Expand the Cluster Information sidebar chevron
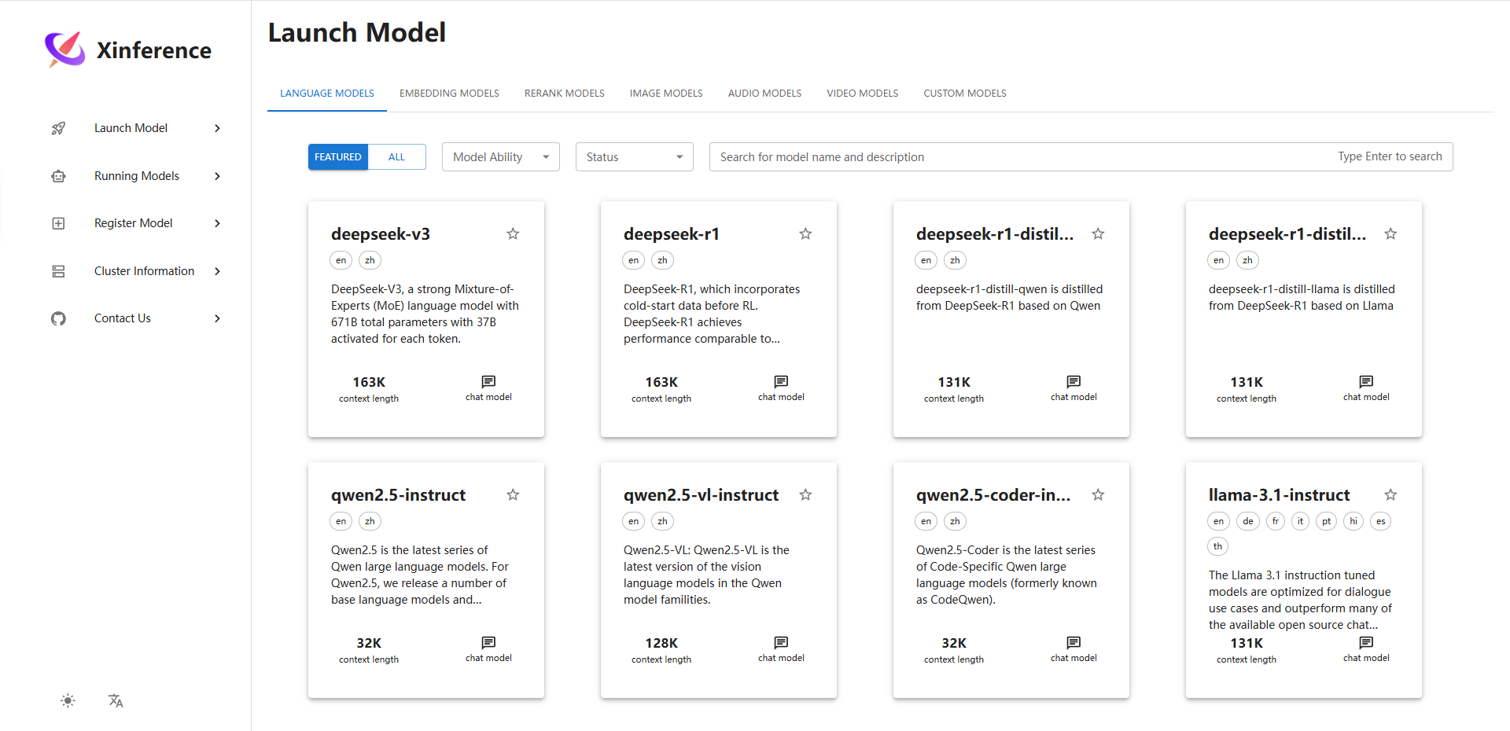The width and height of the screenshot is (1510, 731). coord(218,271)
